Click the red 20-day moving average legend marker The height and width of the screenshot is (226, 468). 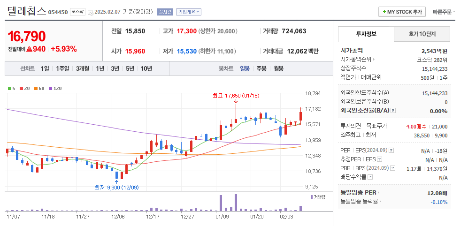pyautogui.click(x=21, y=88)
